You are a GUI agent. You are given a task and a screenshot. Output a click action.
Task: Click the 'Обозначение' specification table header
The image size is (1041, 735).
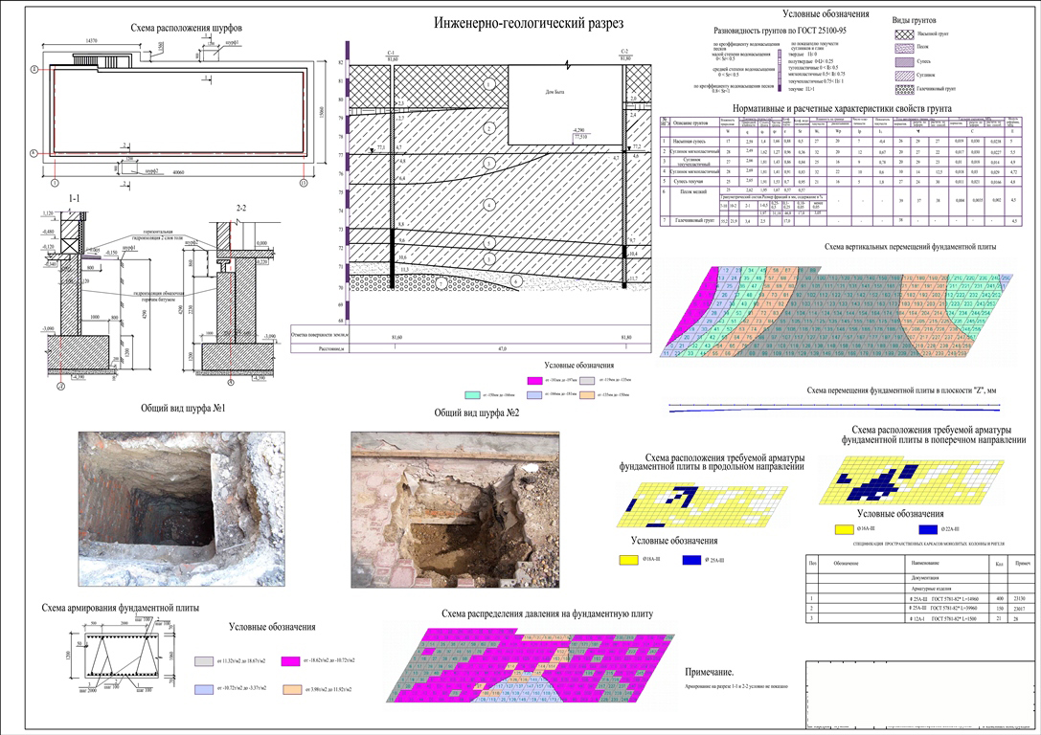pos(847,563)
